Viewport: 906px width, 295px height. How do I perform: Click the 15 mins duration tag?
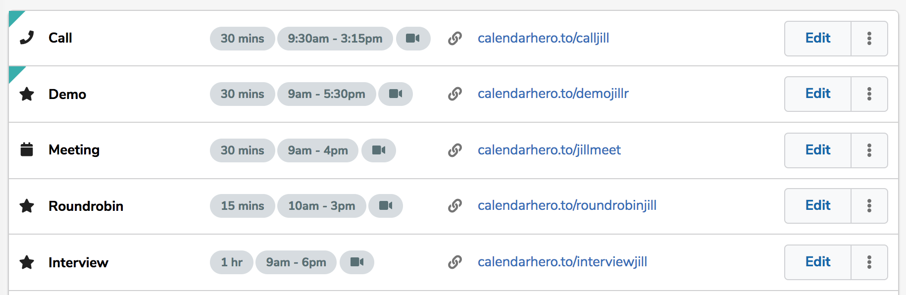coord(242,206)
